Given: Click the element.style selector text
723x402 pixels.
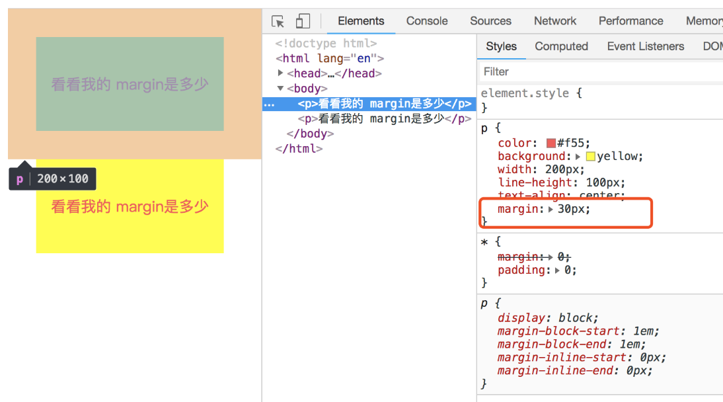Looking at the screenshot, I should (x=525, y=93).
